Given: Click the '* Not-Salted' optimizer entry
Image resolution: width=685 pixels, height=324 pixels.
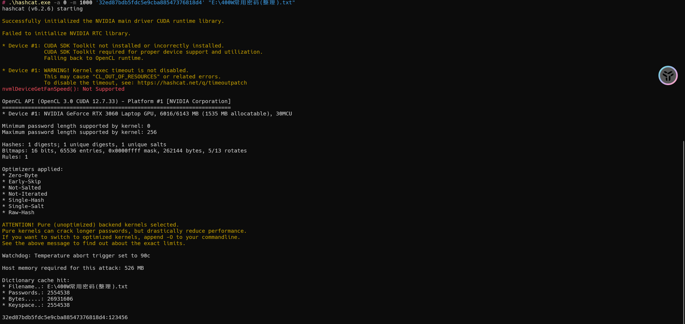Looking at the screenshot, I should (x=21, y=188).
